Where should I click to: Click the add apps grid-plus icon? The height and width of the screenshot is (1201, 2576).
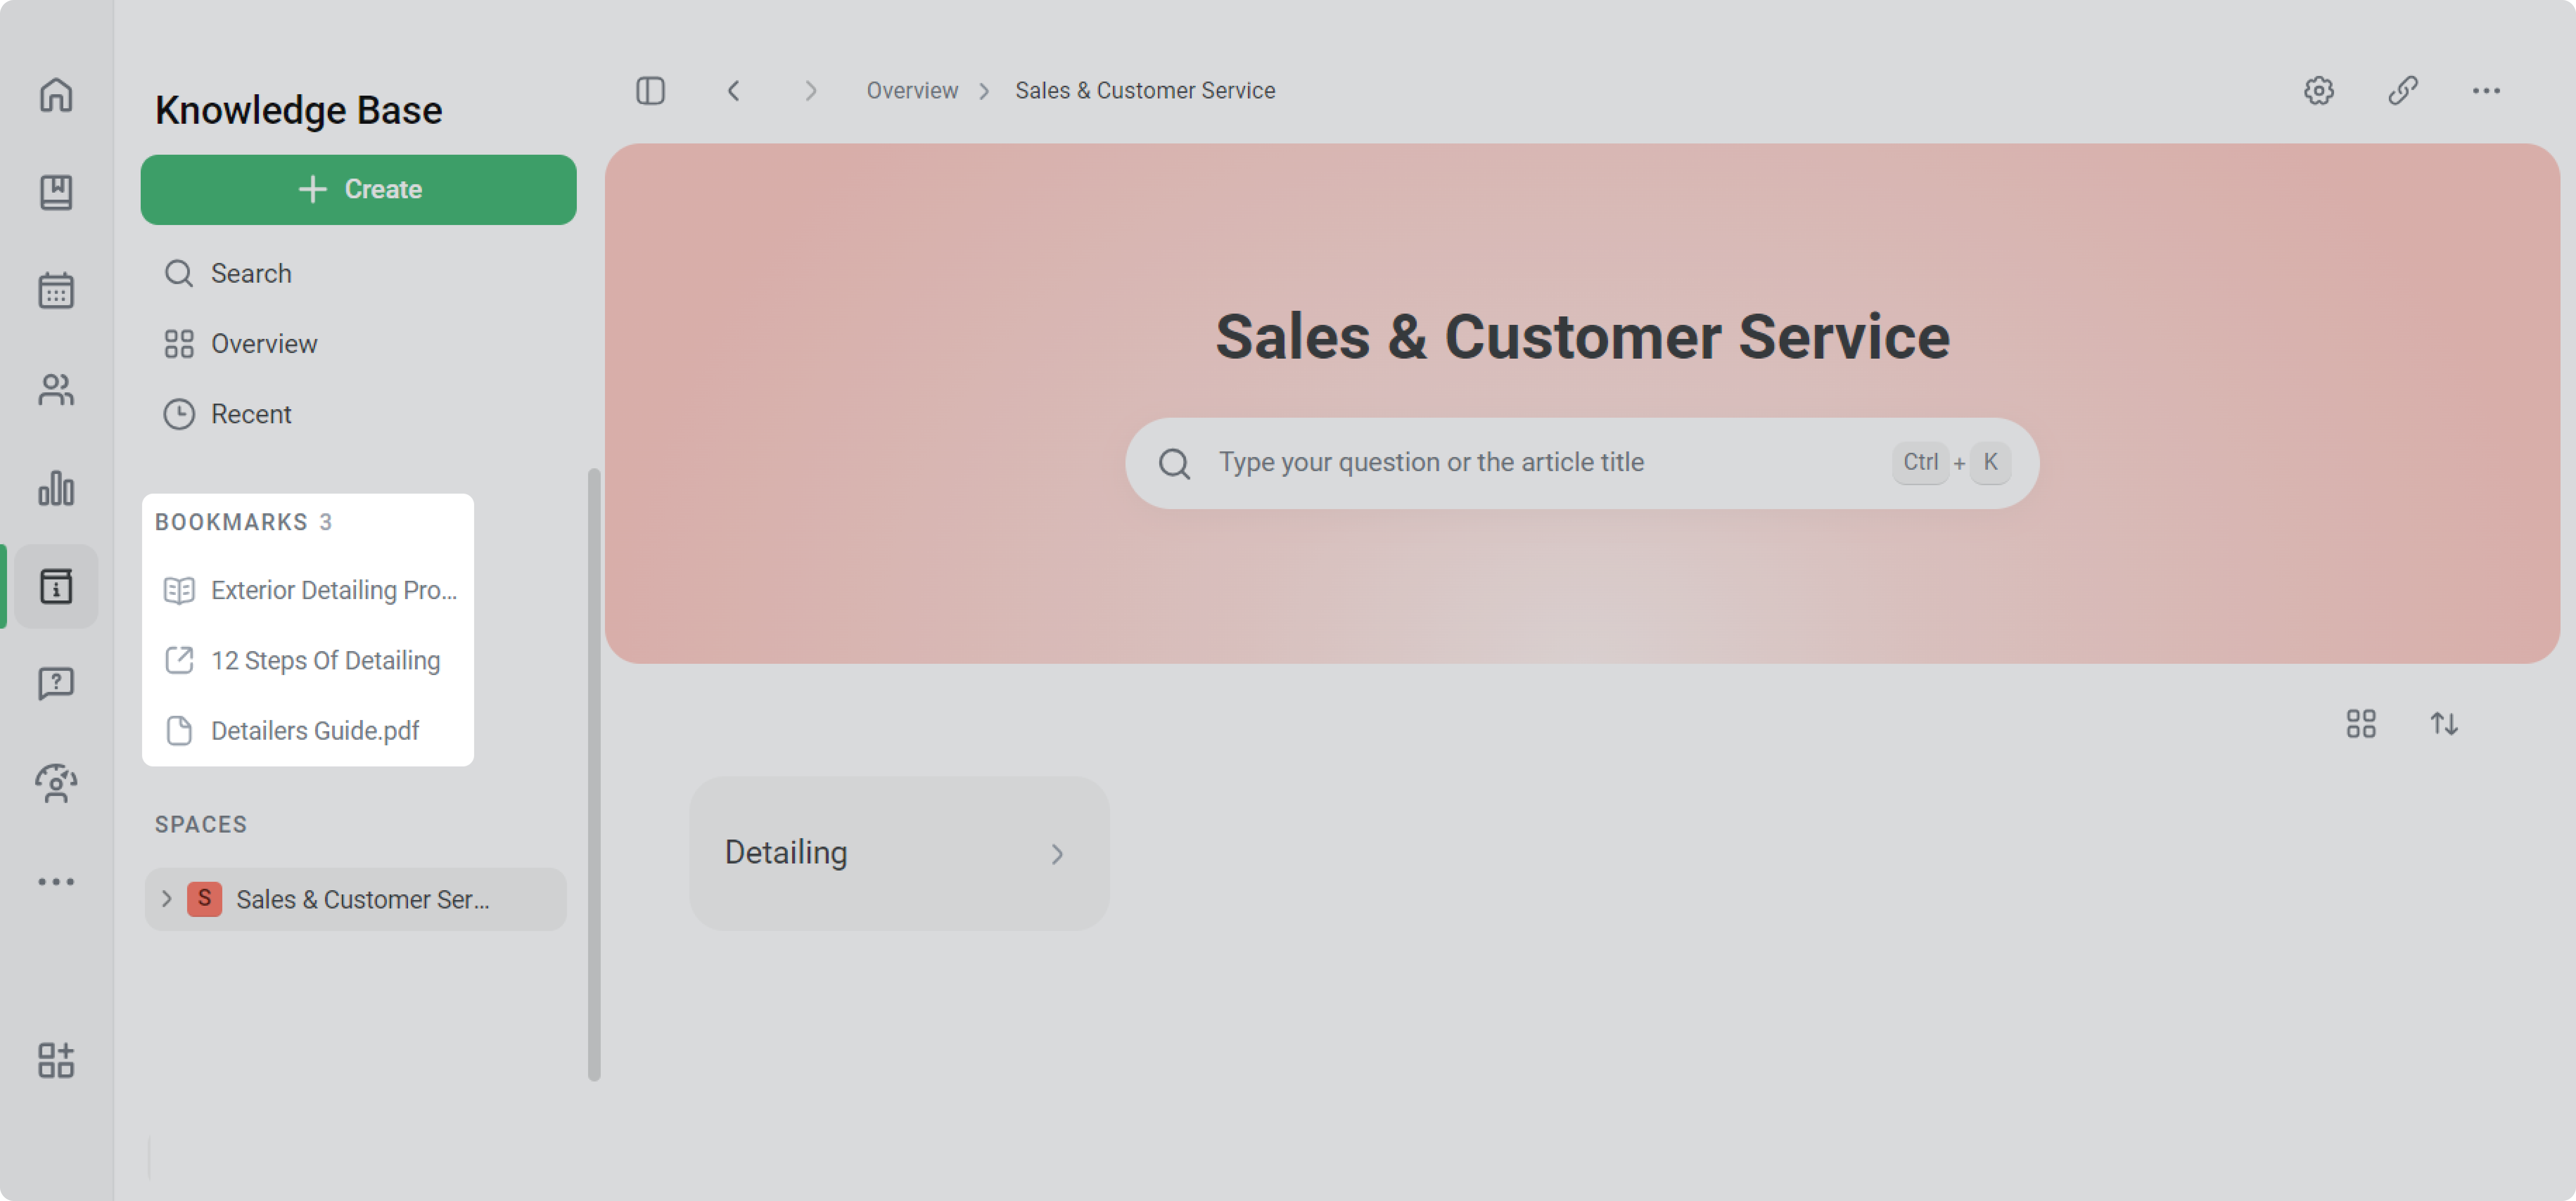56,1060
